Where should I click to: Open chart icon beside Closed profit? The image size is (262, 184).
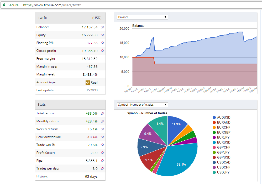tap(102, 50)
